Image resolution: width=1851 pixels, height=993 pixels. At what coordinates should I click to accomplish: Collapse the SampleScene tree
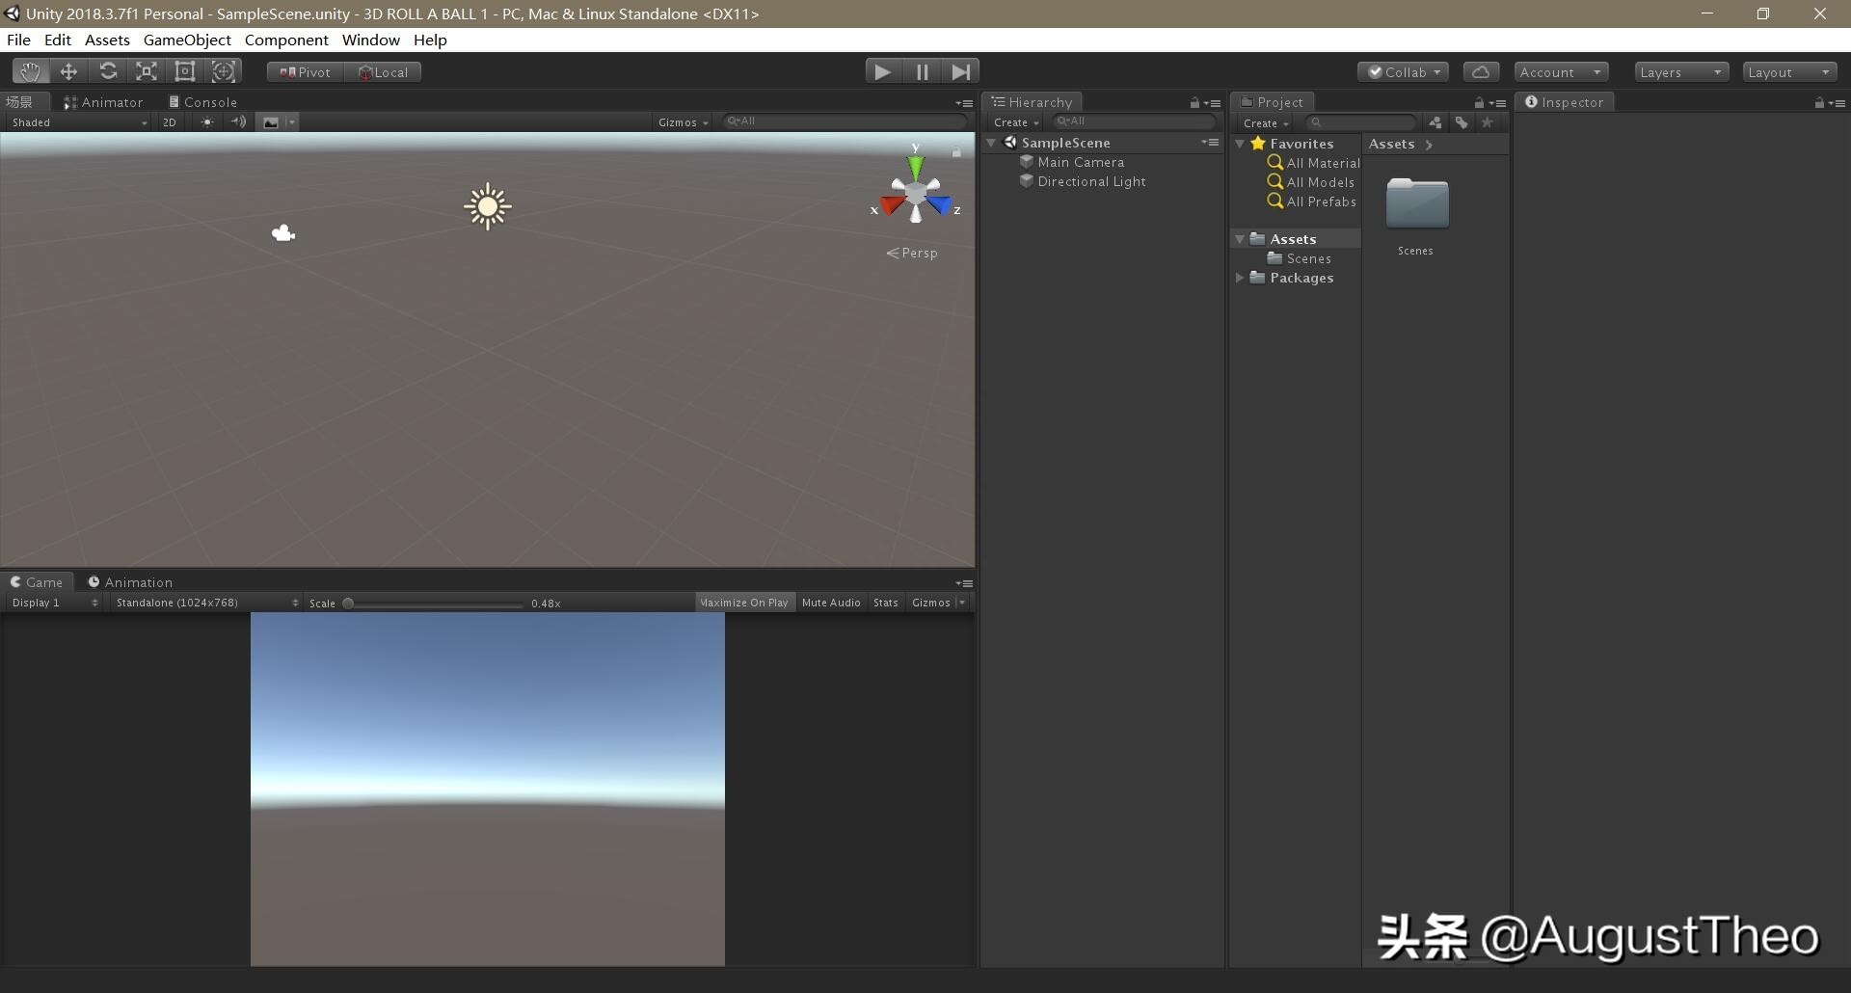click(x=991, y=143)
